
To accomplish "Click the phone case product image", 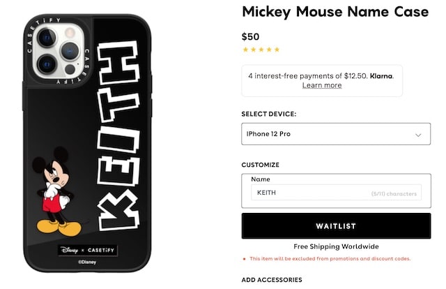I will coord(87,143).
